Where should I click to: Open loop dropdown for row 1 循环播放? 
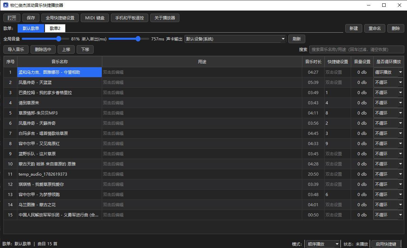point(389,72)
